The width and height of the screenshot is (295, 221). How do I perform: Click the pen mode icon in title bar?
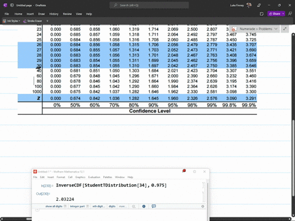tap(259, 6)
